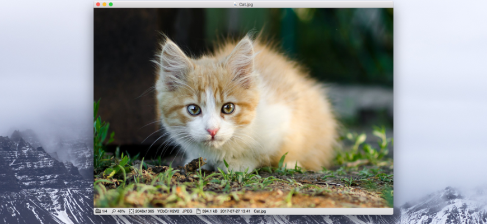Click the image dimensions icon in the status bar
The width and height of the screenshot is (487, 224).
click(x=132, y=211)
